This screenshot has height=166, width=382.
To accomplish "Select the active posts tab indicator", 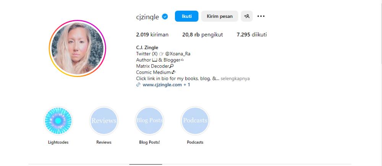I will click(146, 164).
